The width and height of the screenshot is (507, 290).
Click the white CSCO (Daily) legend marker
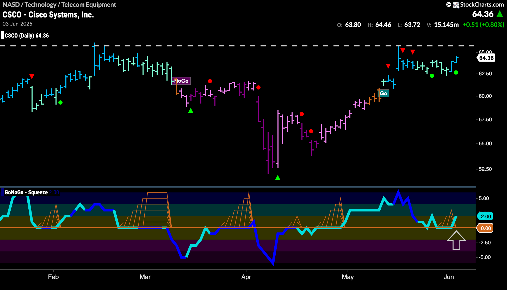tap(2, 35)
